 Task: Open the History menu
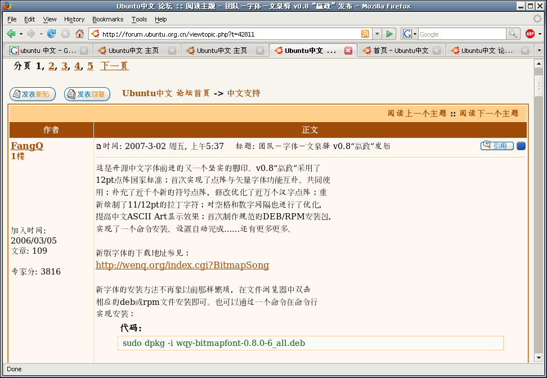point(74,19)
